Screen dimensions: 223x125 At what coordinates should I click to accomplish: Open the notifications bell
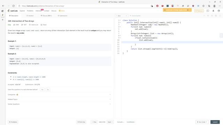click(x=213, y=11)
